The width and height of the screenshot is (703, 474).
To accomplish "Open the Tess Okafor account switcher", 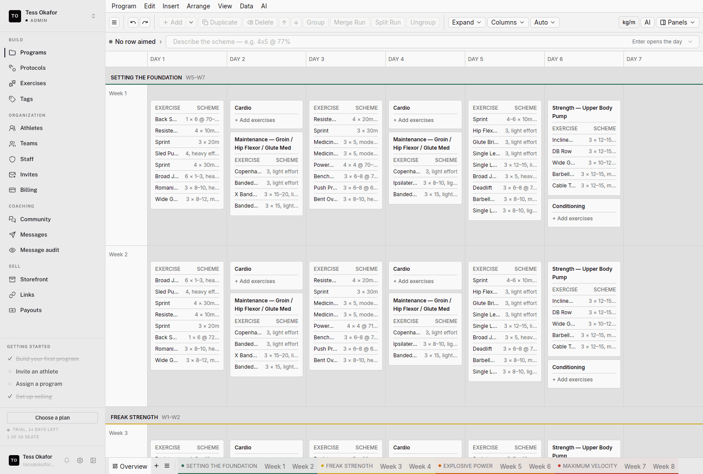I will 53,16.
